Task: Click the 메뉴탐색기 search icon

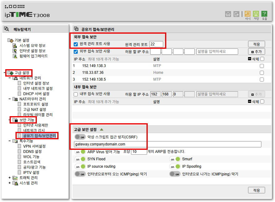Action: coord(7,29)
